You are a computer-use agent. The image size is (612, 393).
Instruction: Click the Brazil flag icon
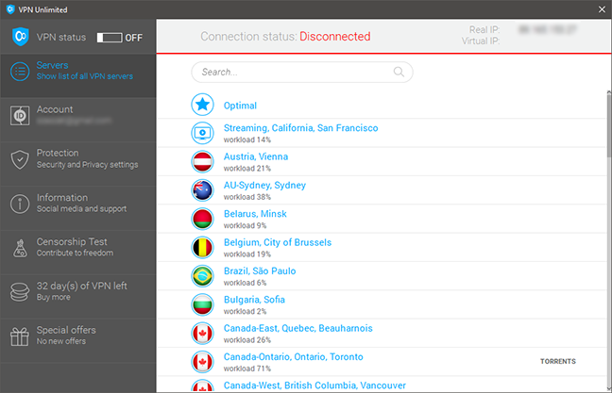202,276
